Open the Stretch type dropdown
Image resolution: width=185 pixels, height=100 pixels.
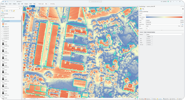[164, 24]
